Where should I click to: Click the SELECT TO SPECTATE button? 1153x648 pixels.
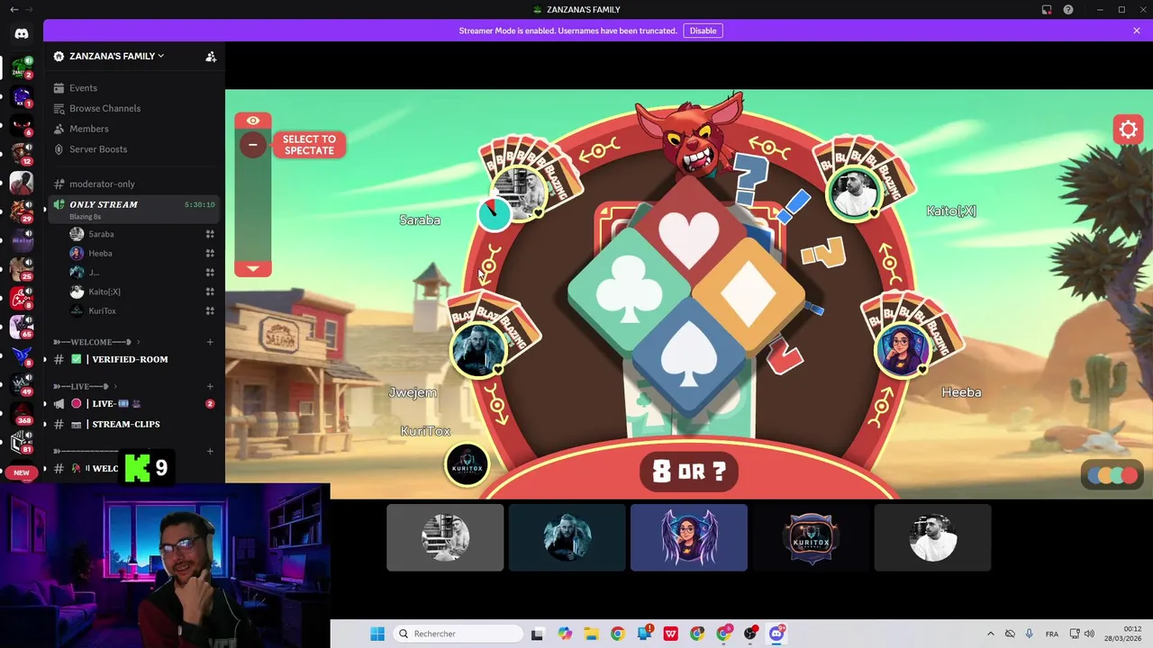309,145
